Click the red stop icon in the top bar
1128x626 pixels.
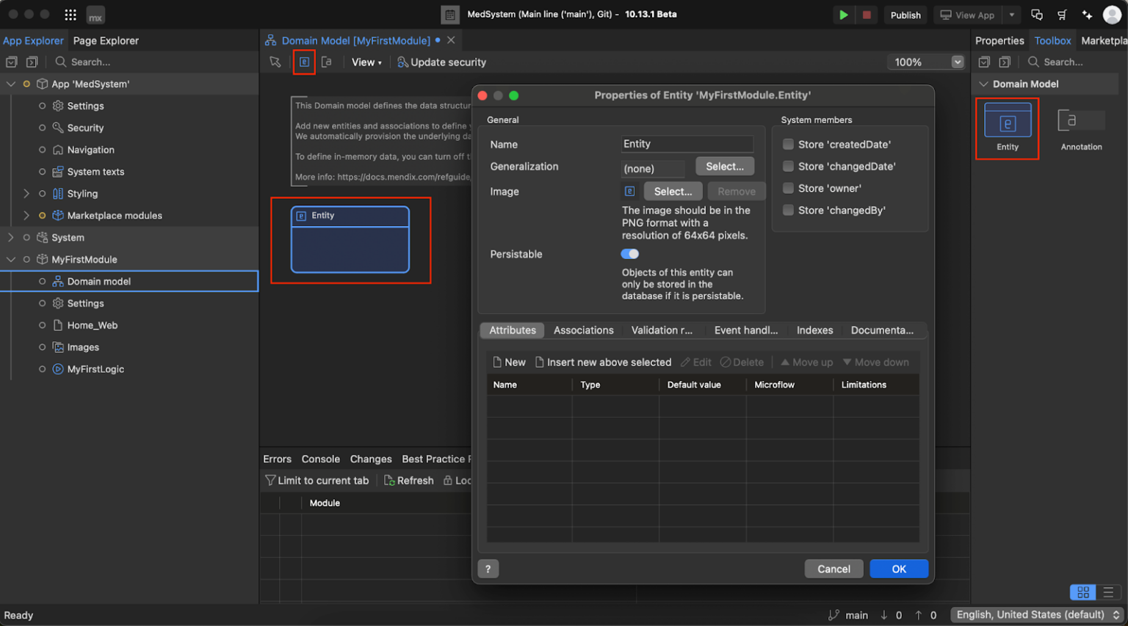[x=867, y=14]
